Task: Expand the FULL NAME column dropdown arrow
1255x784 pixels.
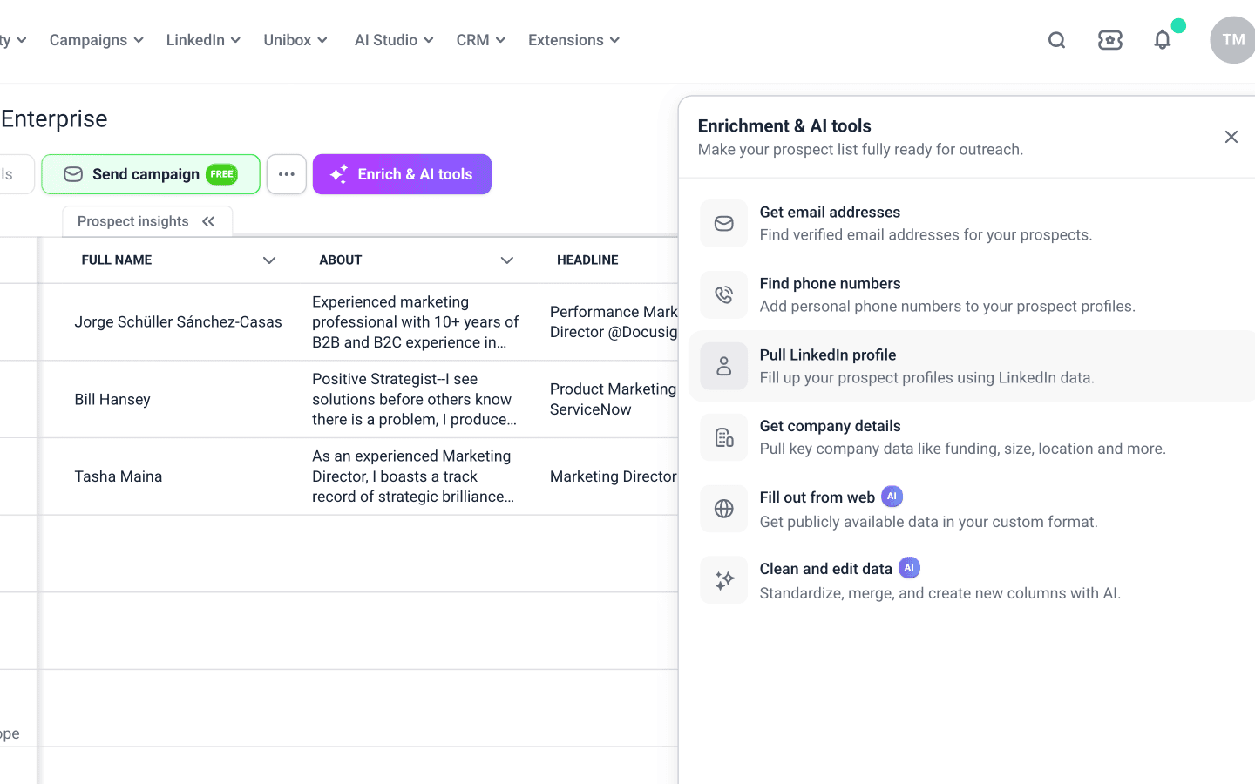Action: pos(269,260)
